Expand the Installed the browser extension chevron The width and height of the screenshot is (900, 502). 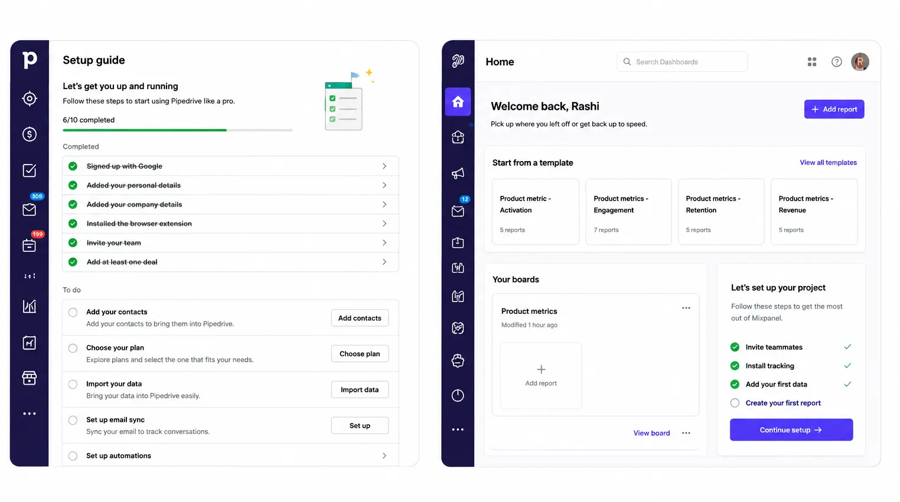(384, 224)
